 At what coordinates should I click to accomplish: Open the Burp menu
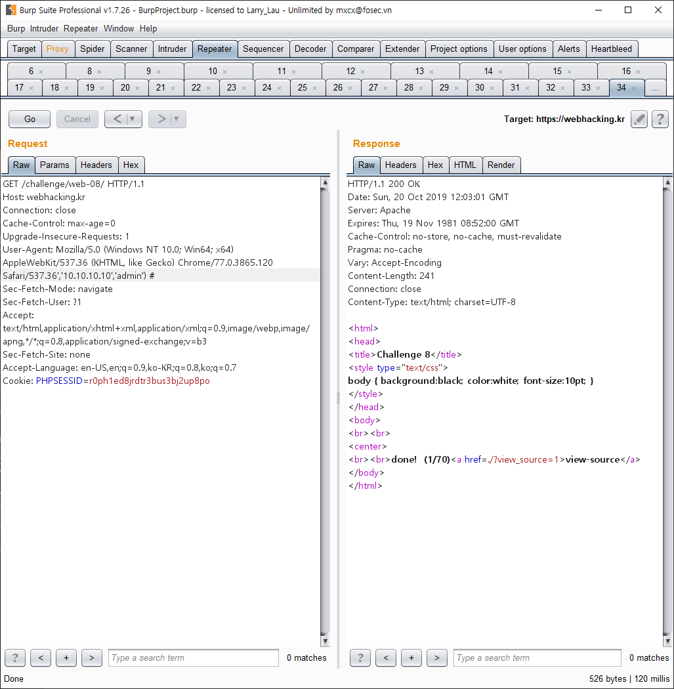pos(16,29)
